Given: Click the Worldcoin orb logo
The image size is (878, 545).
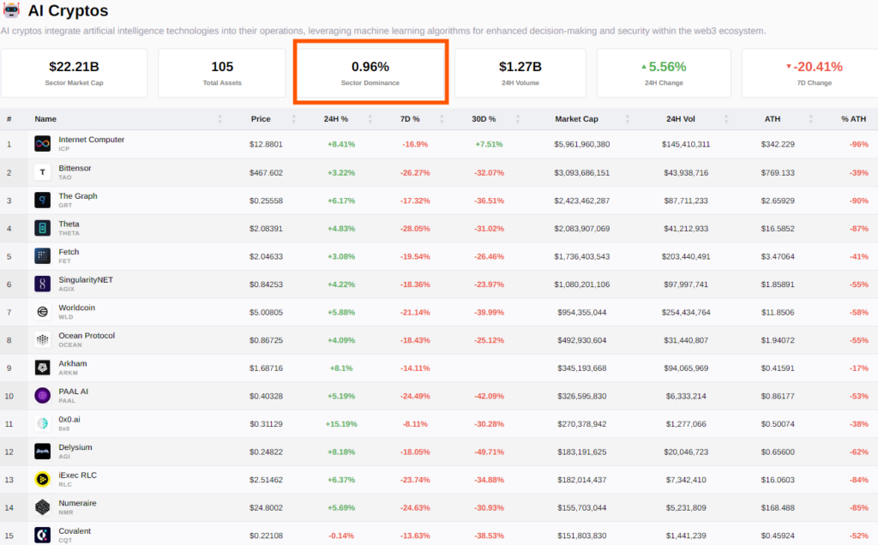Looking at the screenshot, I should pos(41,312).
